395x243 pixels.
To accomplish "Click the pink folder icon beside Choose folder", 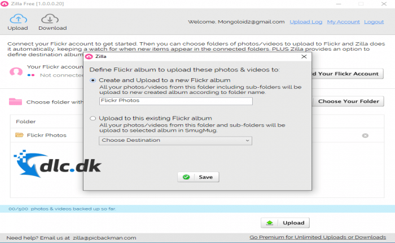I will [15, 101].
